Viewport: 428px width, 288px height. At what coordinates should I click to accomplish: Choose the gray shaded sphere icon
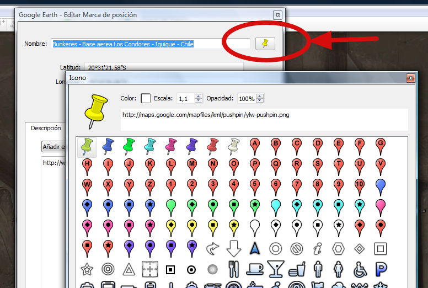[x=213, y=269]
